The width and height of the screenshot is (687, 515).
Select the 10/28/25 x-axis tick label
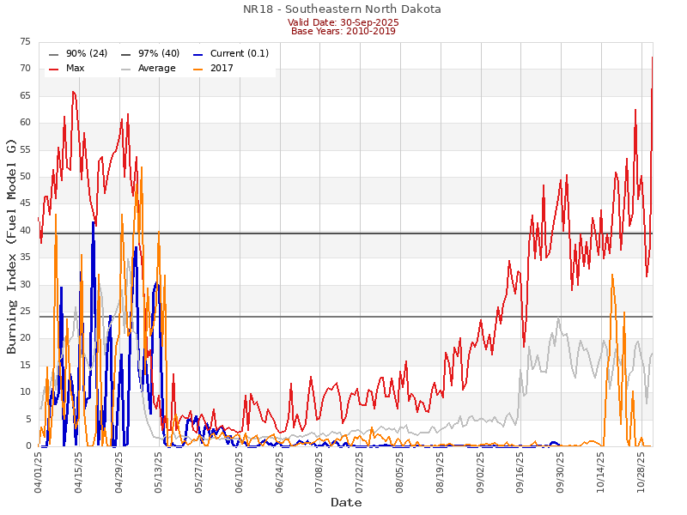tap(641, 470)
